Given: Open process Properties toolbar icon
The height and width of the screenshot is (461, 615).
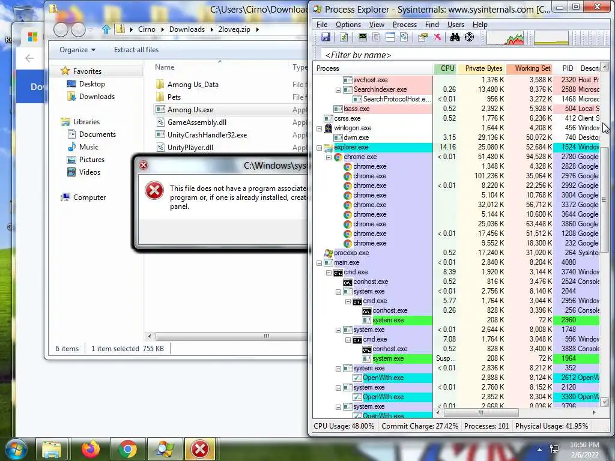Looking at the screenshot, I should tap(422, 37).
